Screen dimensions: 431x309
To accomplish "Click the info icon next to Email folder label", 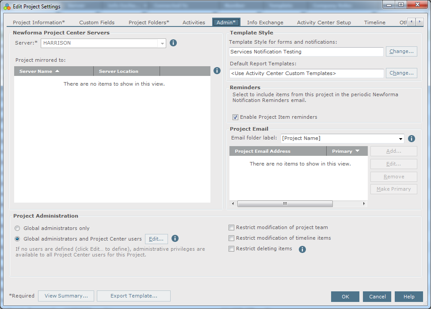I will tap(411, 139).
